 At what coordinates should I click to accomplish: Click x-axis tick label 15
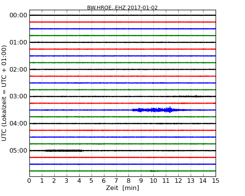pos(216,181)
